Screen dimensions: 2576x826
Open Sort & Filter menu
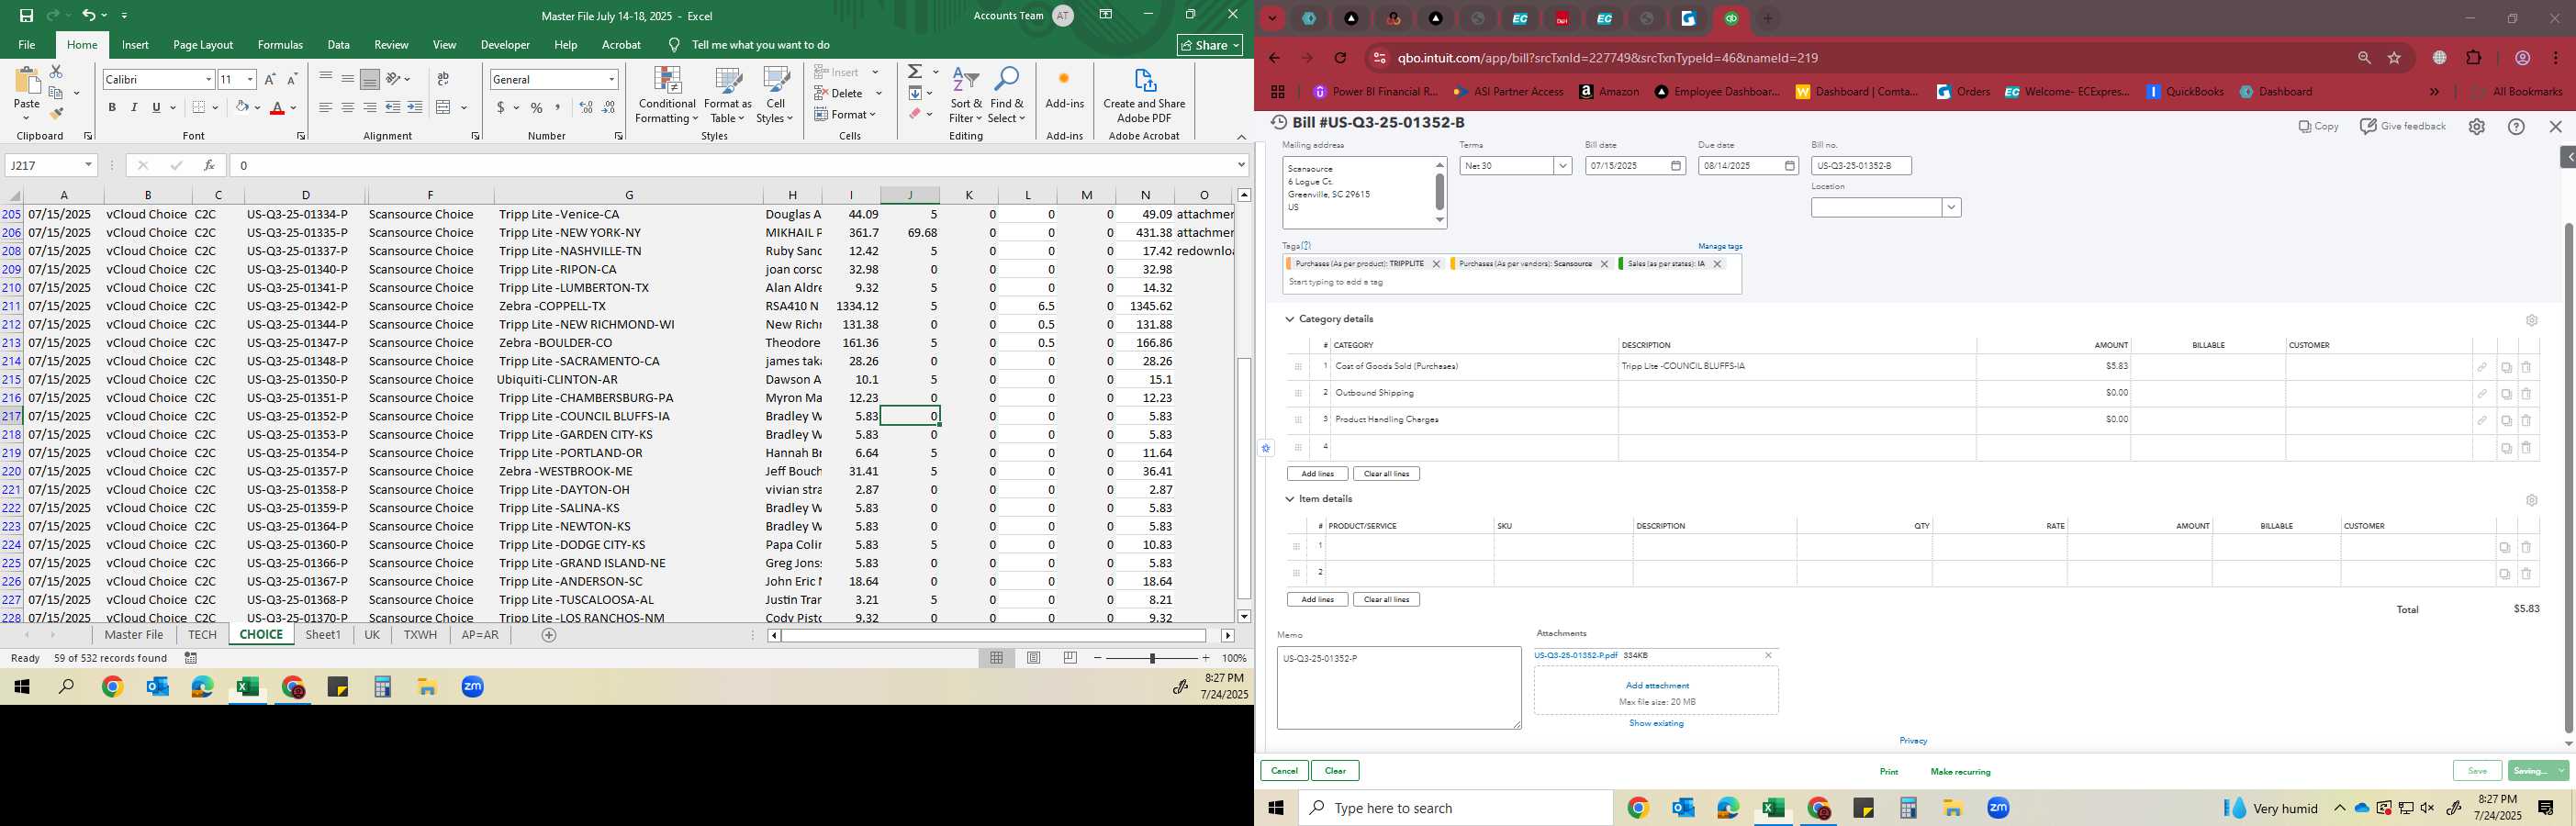click(x=966, y=96)
